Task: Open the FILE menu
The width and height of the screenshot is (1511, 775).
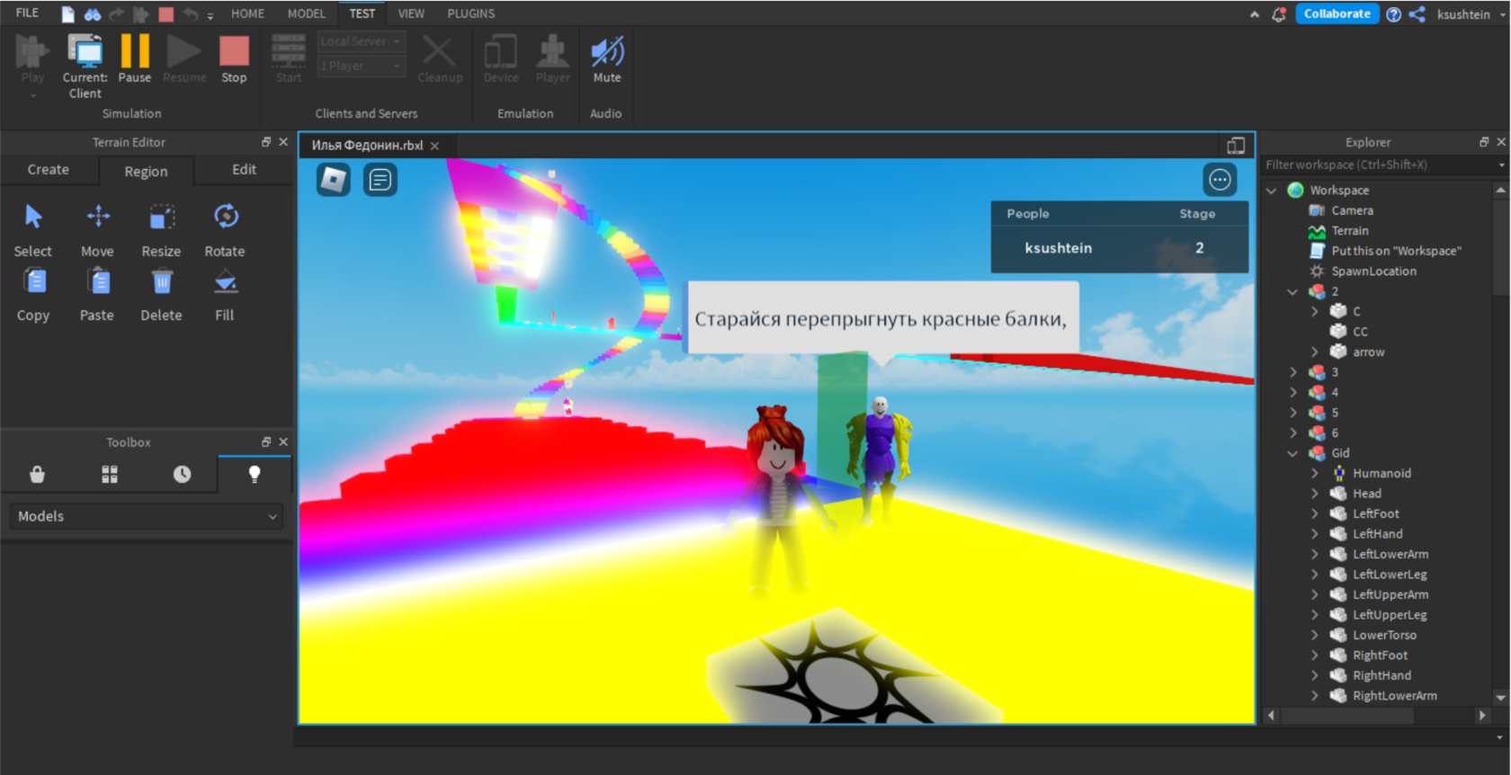Action: tap(27, 13)
